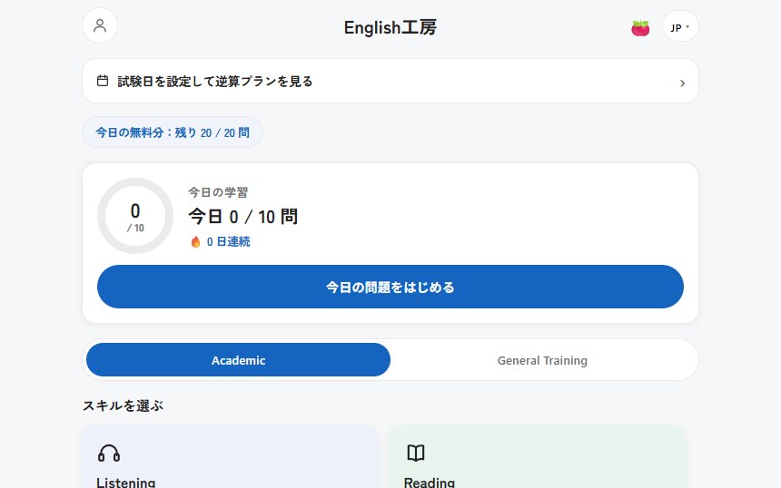Open 試験日を設定して逆算プランを見る banner
This screenshot has width=781, height=488.
pyautogui.click(x=390, y=81)
